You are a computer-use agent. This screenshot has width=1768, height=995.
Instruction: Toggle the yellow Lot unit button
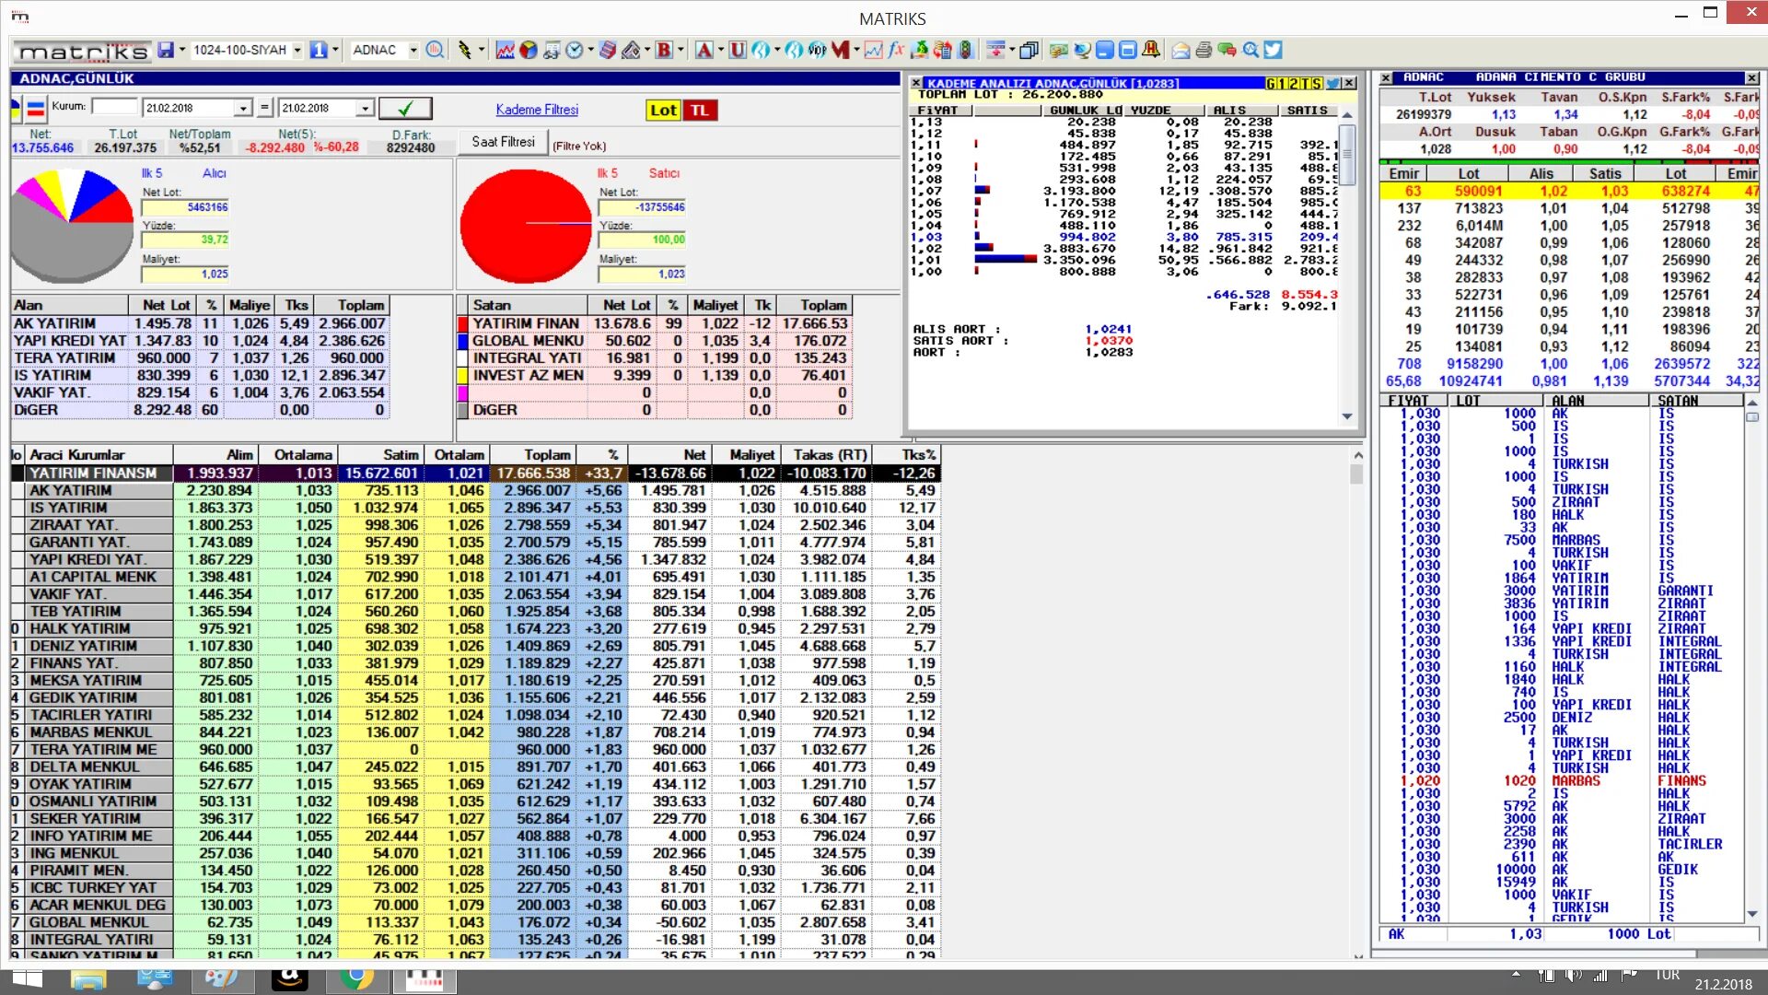coord(663,111)
